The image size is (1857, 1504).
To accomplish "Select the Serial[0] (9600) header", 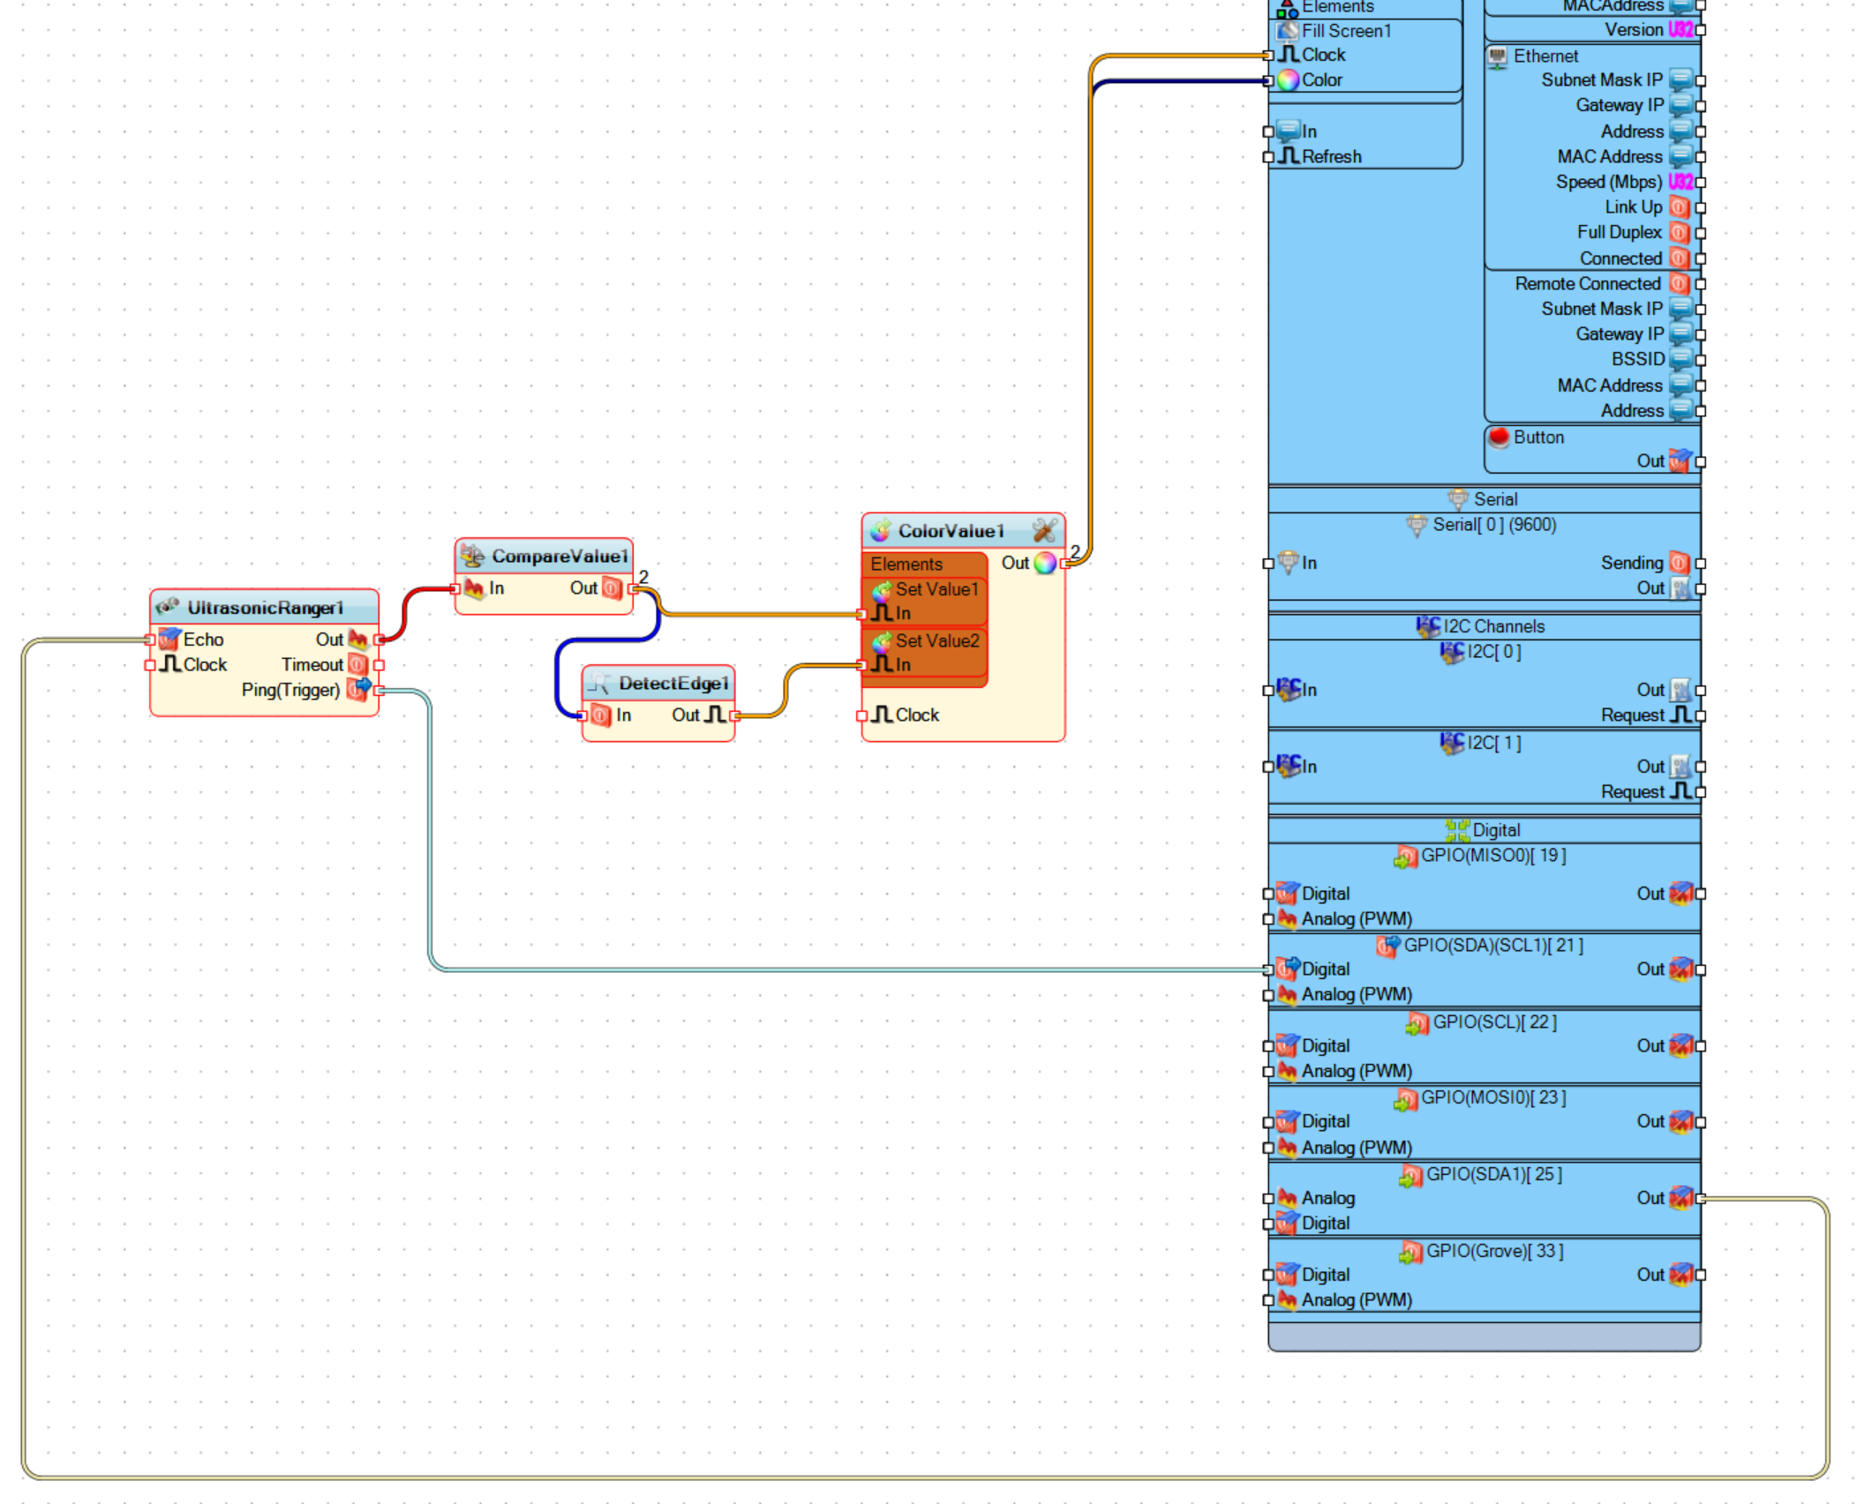I will [x=1493, y=525].
